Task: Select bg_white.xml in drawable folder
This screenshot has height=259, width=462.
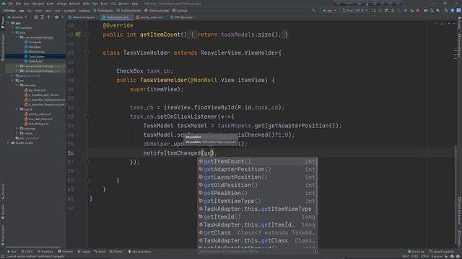Action: pos(35,90)
